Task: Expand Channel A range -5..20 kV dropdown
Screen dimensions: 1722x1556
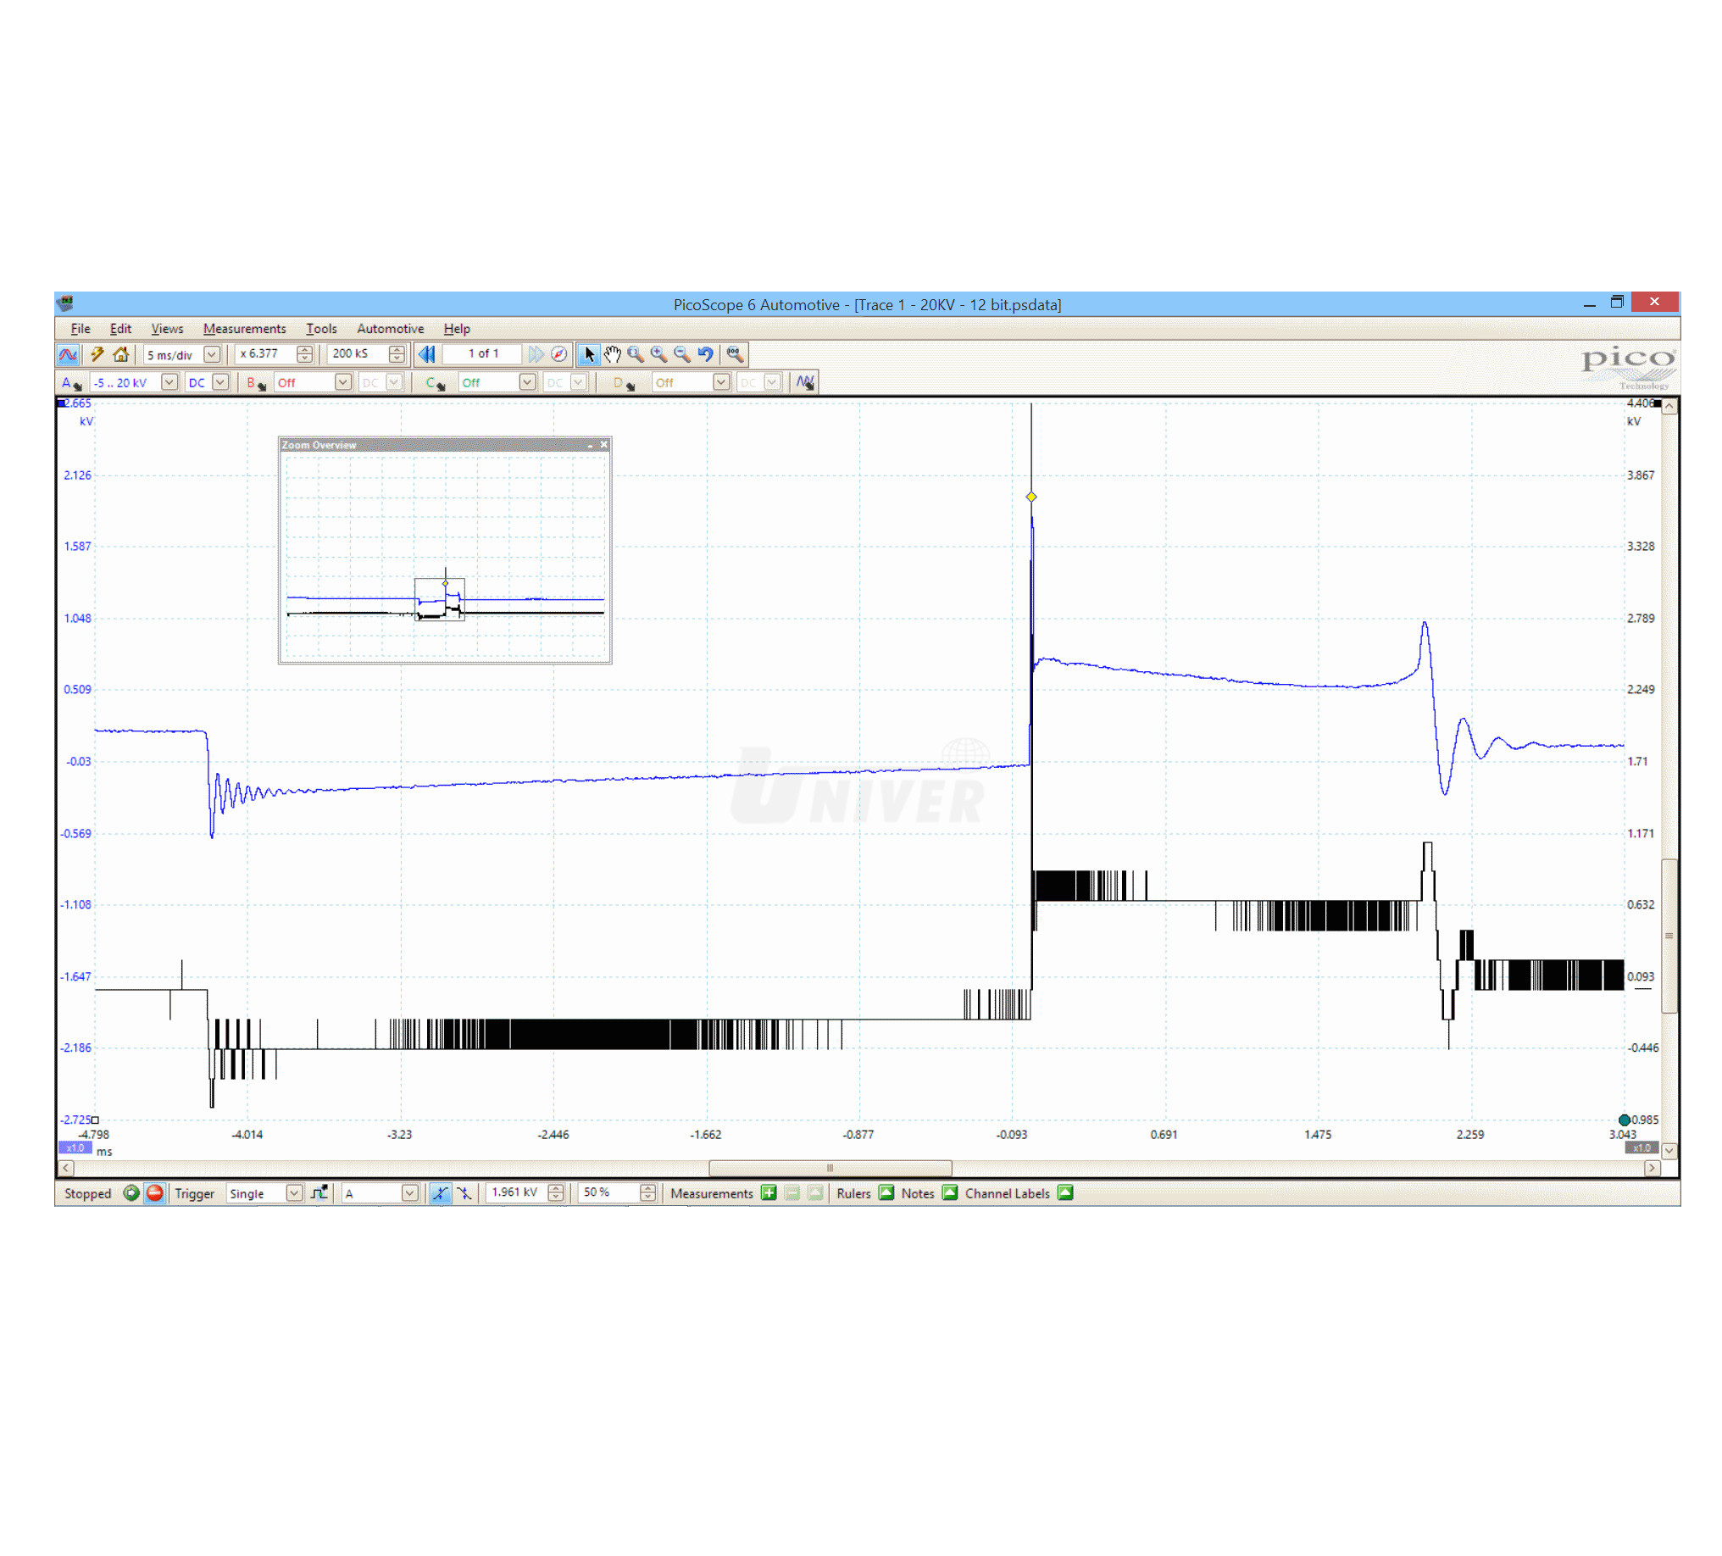Action: click(x=169, y=381)
